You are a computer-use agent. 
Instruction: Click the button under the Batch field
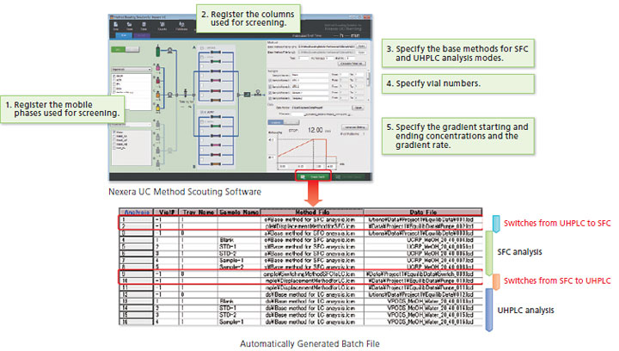point(352,63)
